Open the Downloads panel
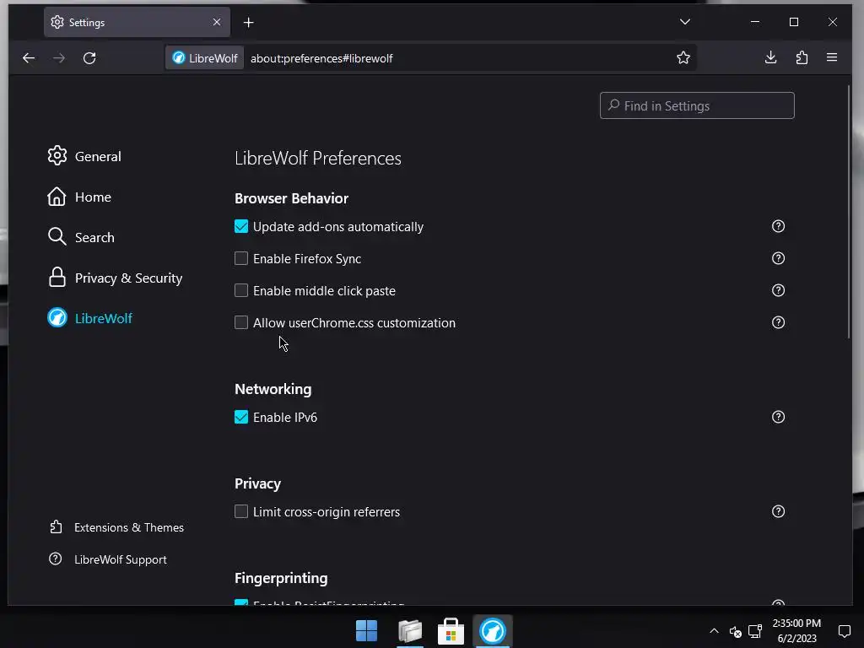The image size is (864, 648). point(771,57)
